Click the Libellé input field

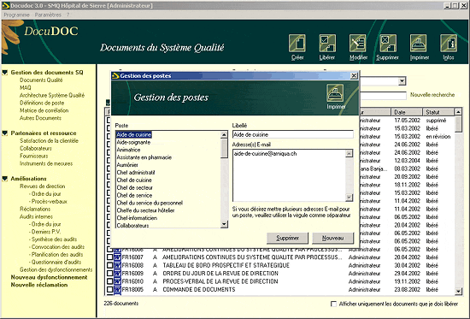[293, 135]
